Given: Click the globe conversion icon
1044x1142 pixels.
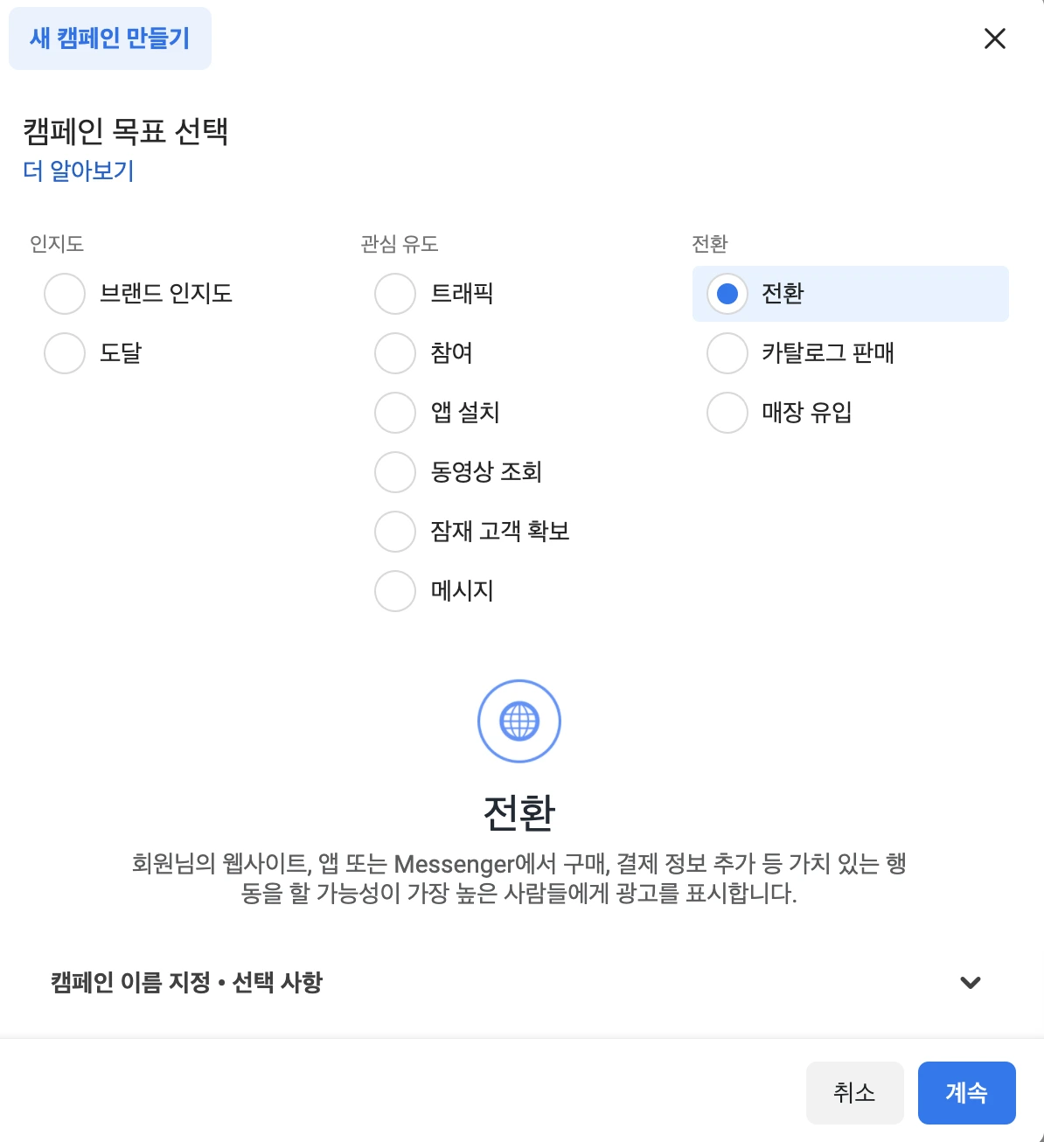Looking at the screenshot, I should point(519,721).
